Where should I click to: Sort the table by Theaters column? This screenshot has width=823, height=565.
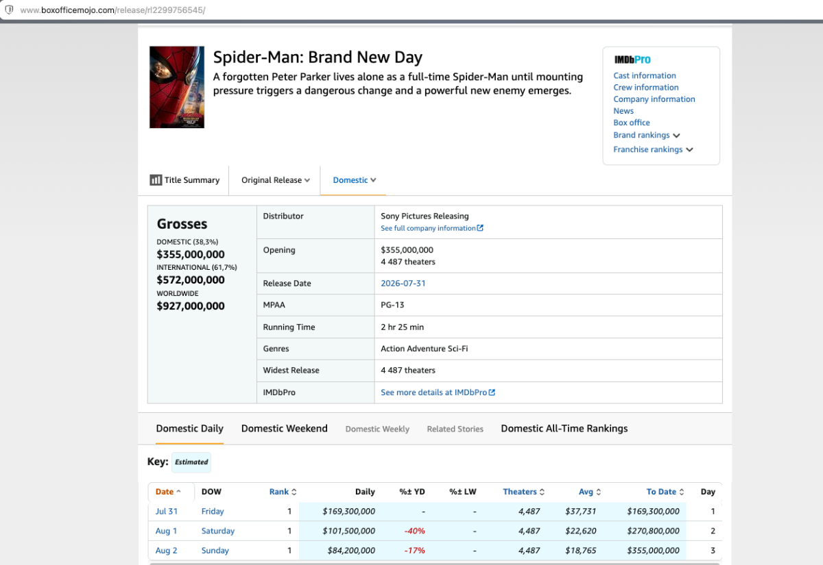523,492
